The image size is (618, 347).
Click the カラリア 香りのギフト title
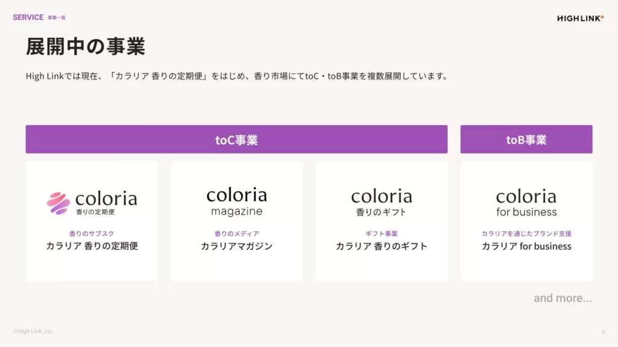(x=381, y=246)
